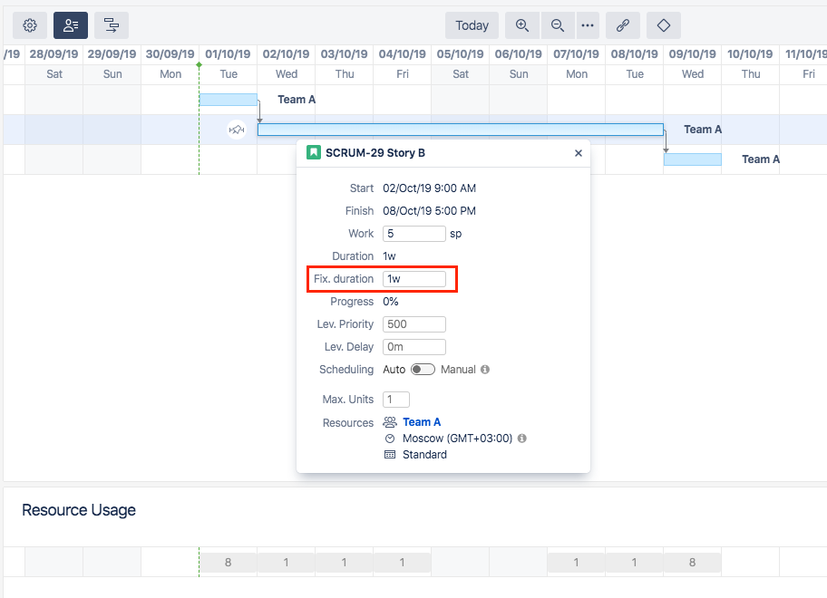The width and height of the screenshot is (827, 598).
Task: Click the Max. Units input field
Action: pos(396,400)
